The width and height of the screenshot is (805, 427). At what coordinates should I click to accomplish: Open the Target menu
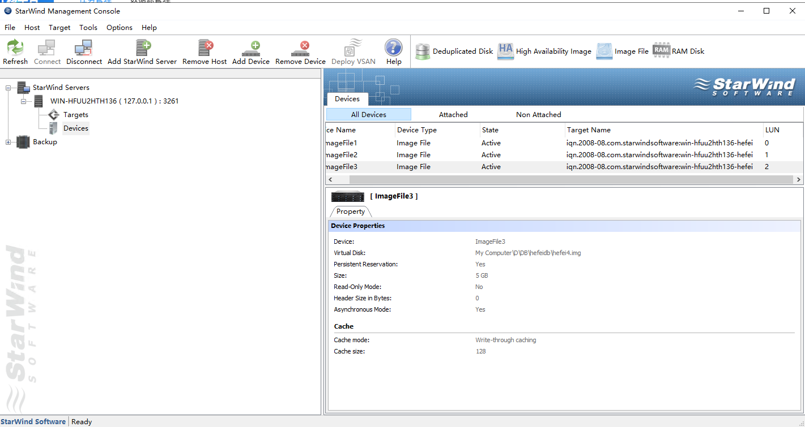coord(59,27)
